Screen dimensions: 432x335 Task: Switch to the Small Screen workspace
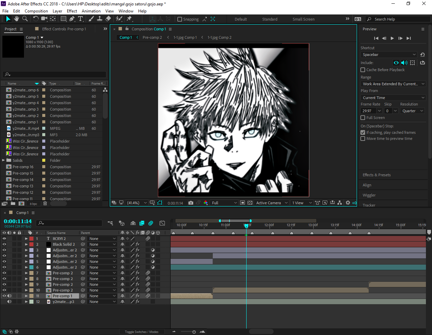click(304, 19)
